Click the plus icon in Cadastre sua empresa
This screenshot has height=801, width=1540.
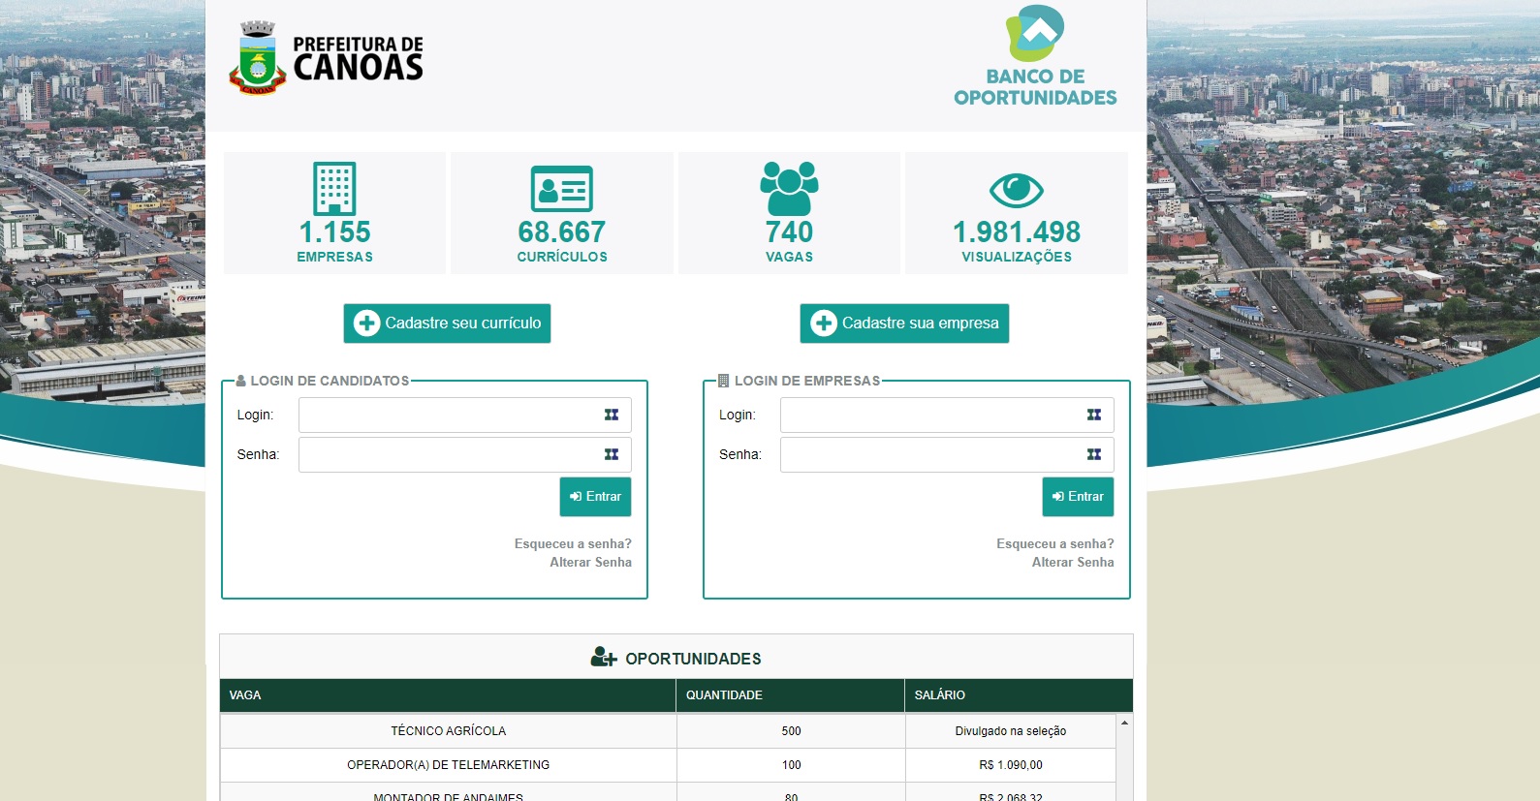coord(824,323)
